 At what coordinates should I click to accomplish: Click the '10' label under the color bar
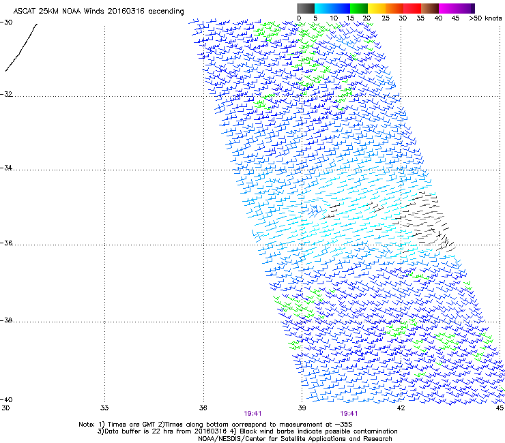pyautogui.click(x=334, y=18)
